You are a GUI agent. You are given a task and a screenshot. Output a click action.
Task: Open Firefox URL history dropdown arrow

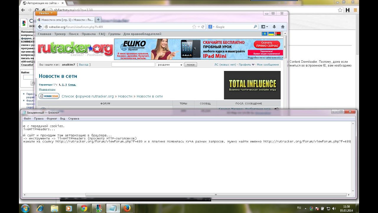click(199, 27)
